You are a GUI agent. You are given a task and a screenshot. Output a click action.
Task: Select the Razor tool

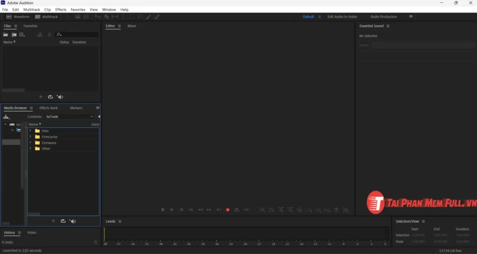(107, 17)
